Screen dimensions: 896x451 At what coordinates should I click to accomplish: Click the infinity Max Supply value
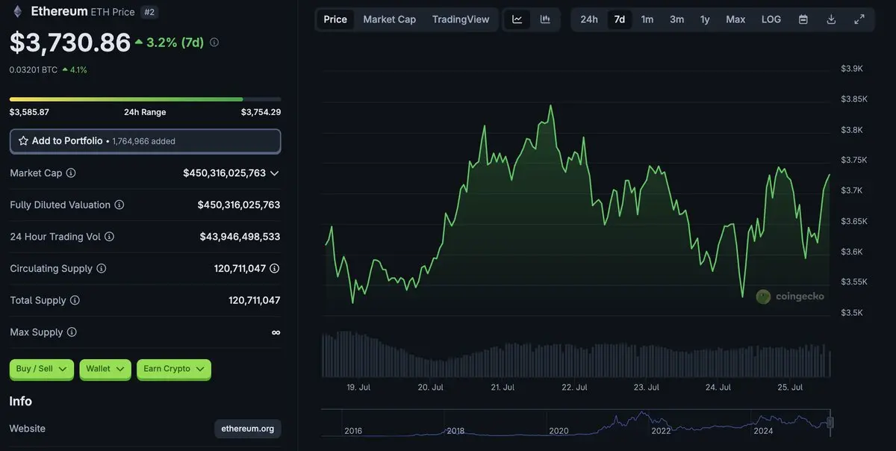(x=276, y=332)
